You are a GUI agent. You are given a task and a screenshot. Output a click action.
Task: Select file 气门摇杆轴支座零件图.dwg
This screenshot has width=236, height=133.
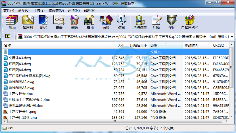29,76
